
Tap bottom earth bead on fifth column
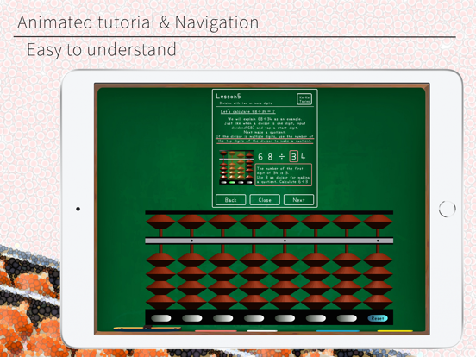point(285,302)
